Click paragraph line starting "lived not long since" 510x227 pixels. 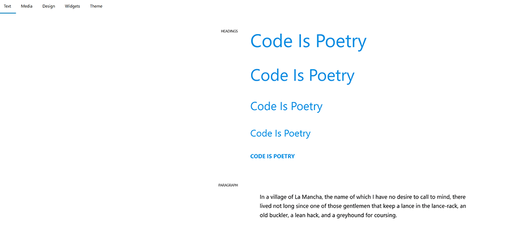(363, 206)
